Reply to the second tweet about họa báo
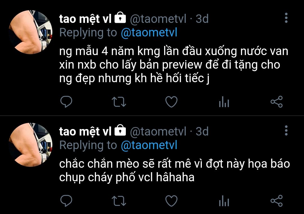The image size is (304, 214). tap(66, 201)
